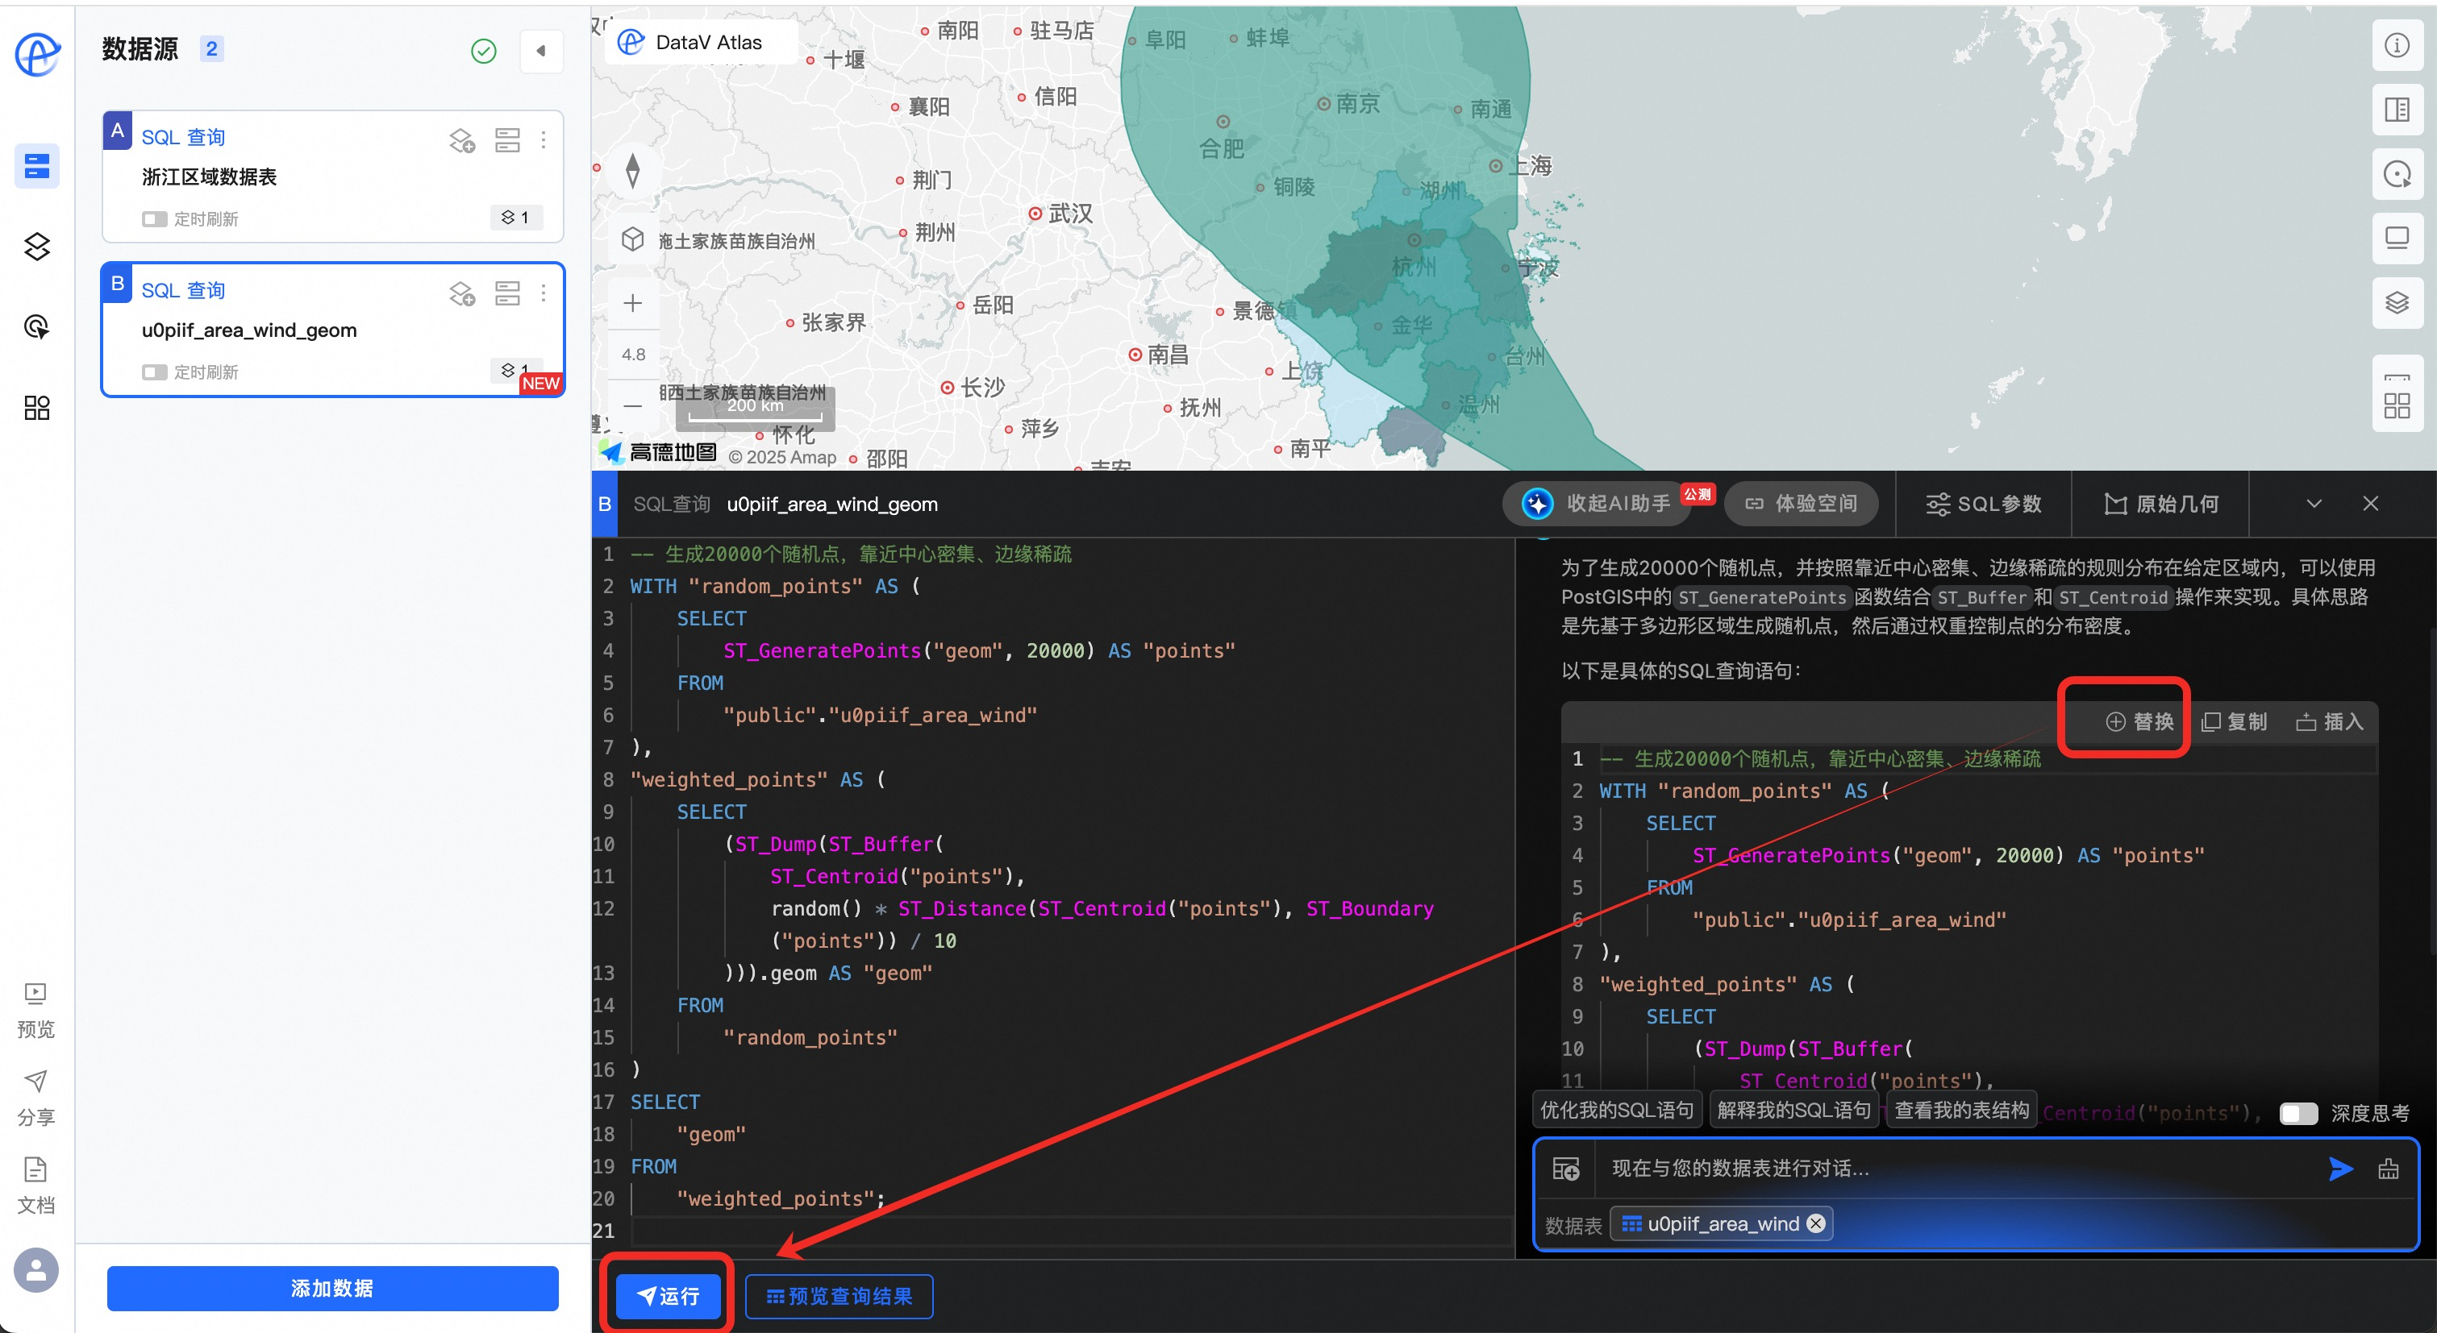Screen dimensions: 2437x1333
Task: Open the layers icon in left sidebar
Action: [x=37, y=247]
